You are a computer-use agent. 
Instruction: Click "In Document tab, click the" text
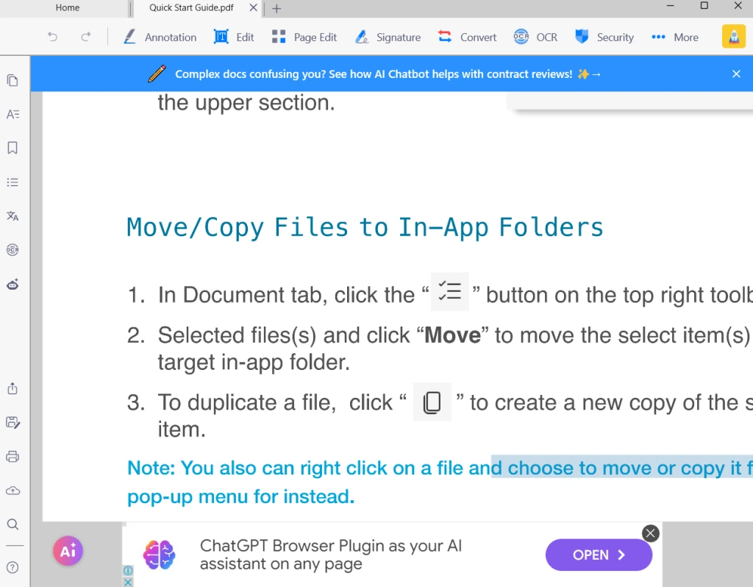pos(286,295)
